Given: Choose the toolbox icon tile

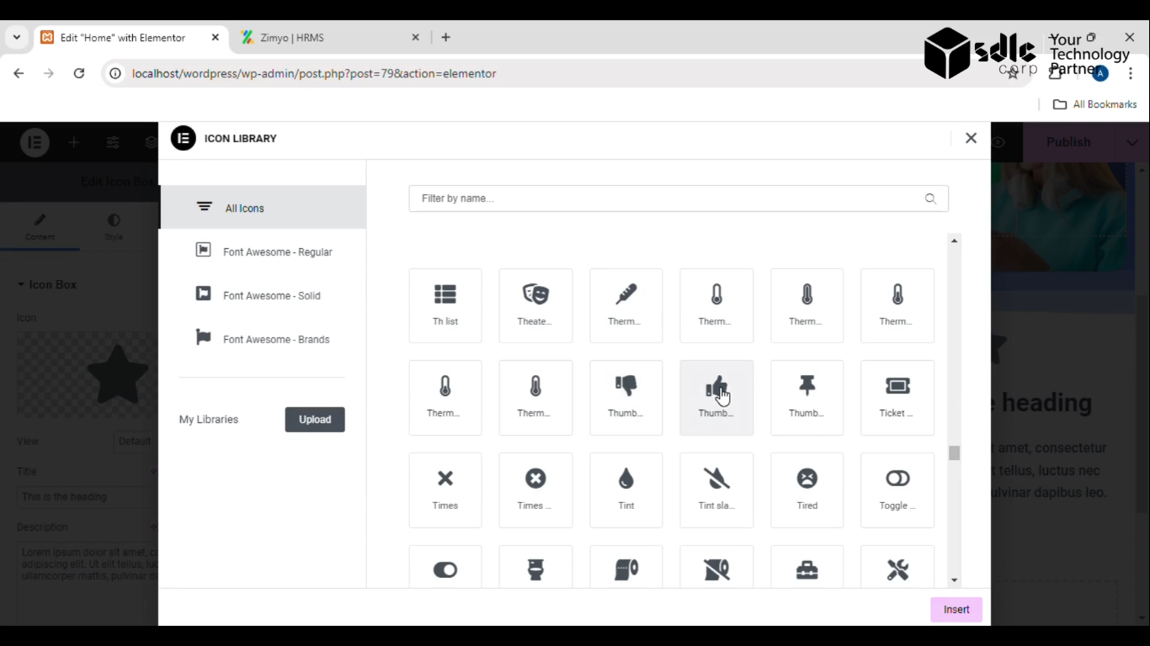Looking at the screenshot, I should click(807, 568).
